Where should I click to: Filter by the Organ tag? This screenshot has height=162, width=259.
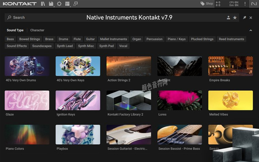137,39
